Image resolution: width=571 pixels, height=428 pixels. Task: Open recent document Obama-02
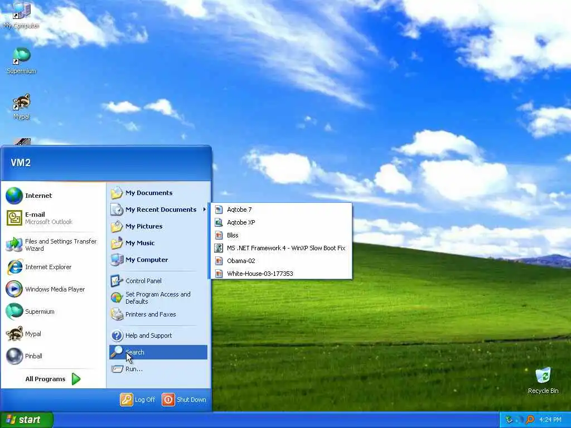(281, 261)
